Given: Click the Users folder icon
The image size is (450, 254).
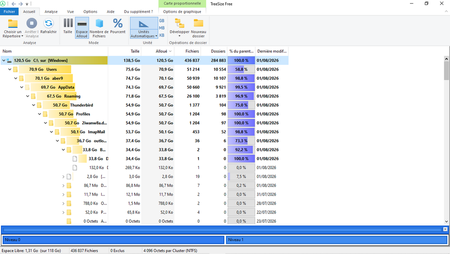Looking at the screenshot, I should [15, 69].
